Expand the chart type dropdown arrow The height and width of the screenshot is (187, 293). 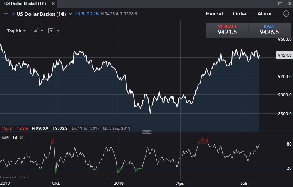pos(58,31)
